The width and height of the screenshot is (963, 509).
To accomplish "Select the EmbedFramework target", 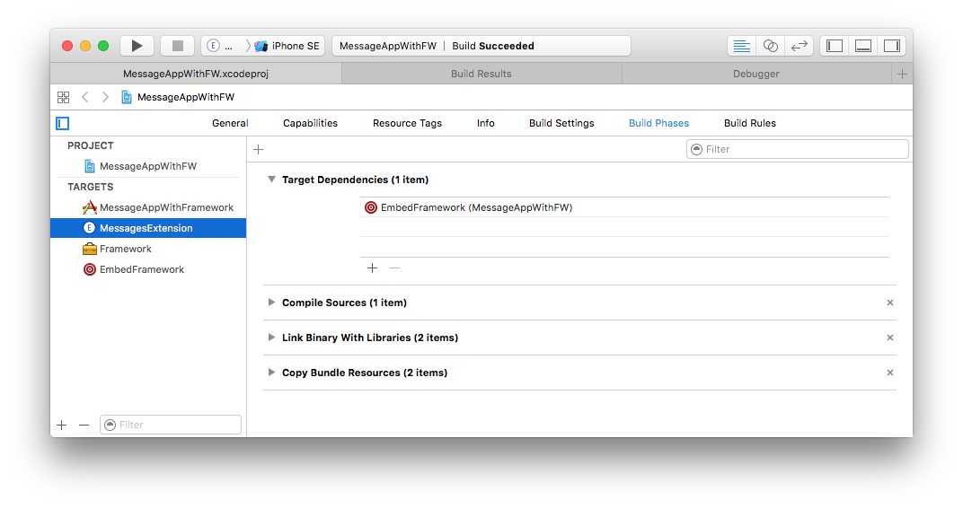I will (141, 269).
